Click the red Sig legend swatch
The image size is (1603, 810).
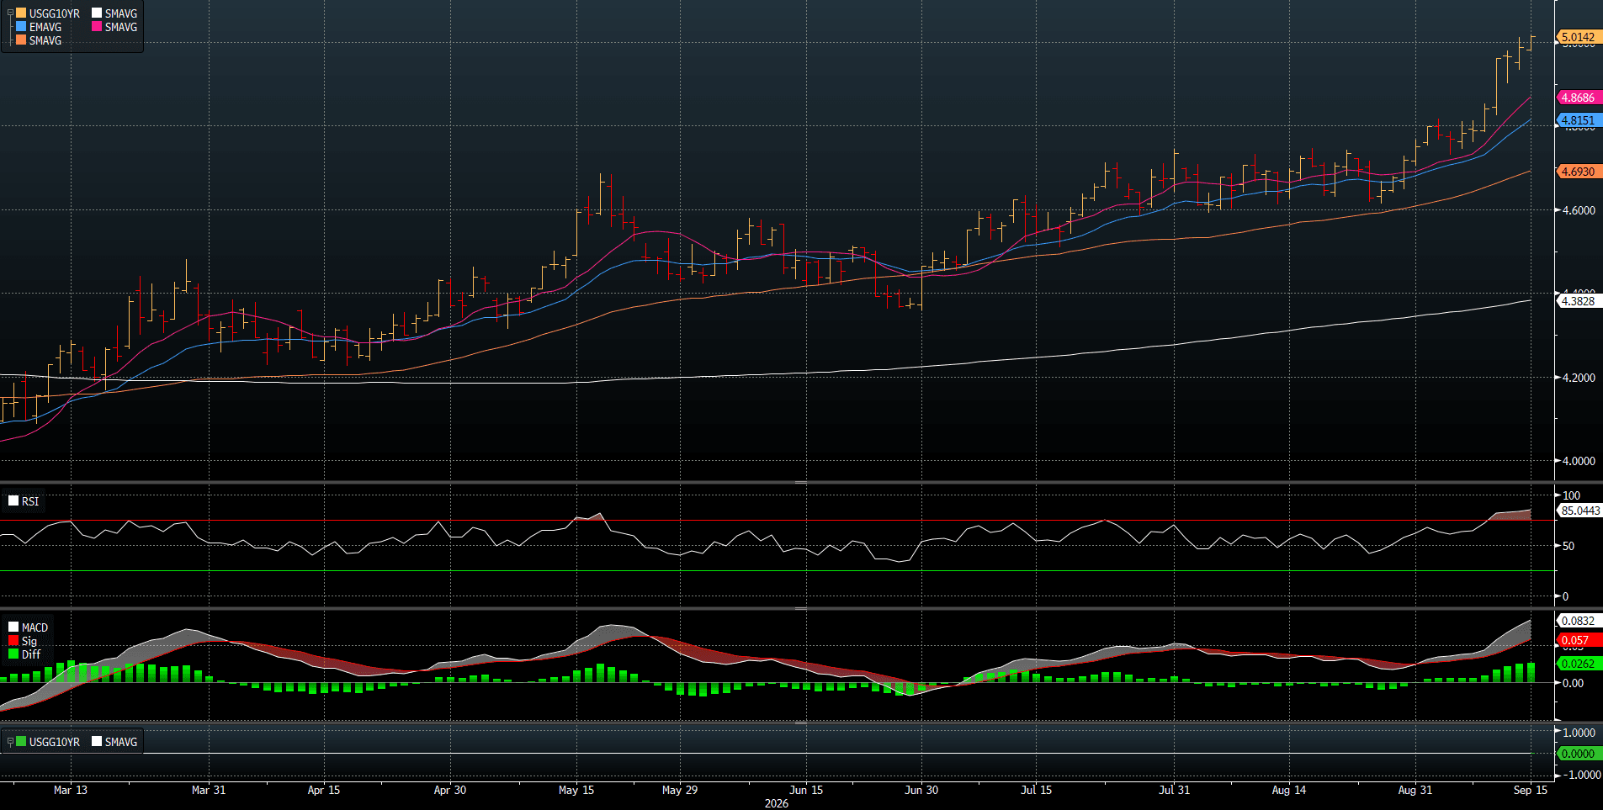pos(13,641)
